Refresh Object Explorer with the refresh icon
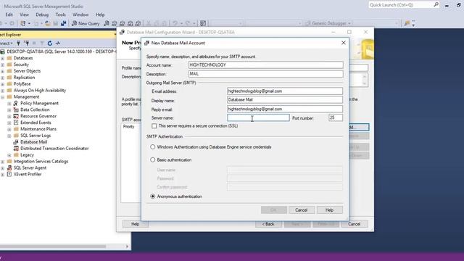 [50, 43]
